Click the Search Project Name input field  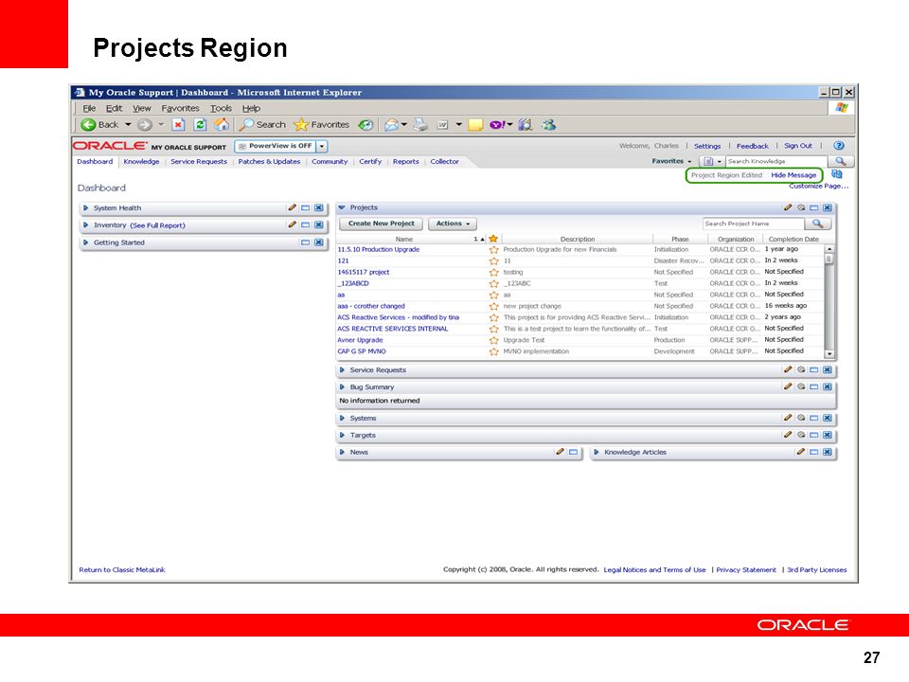pyautogui.click(x=754, y=224)
